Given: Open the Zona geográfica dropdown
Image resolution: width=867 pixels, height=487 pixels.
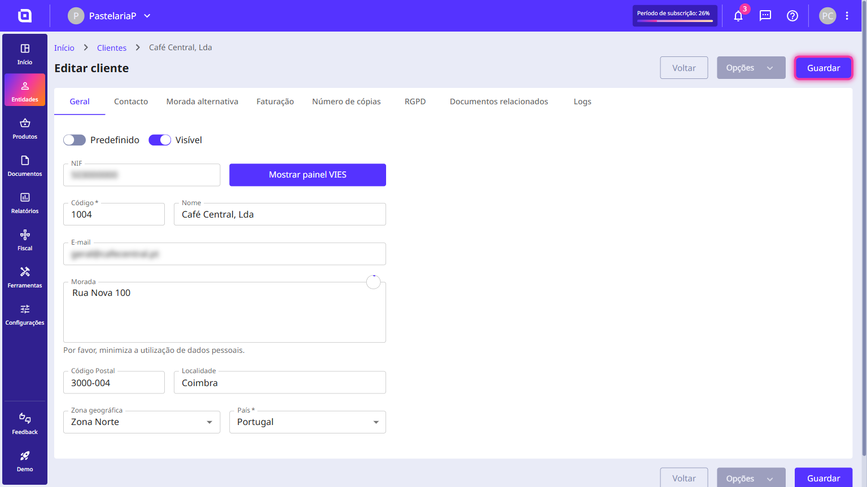Looking at the screenshot, I should coord(142,422).
